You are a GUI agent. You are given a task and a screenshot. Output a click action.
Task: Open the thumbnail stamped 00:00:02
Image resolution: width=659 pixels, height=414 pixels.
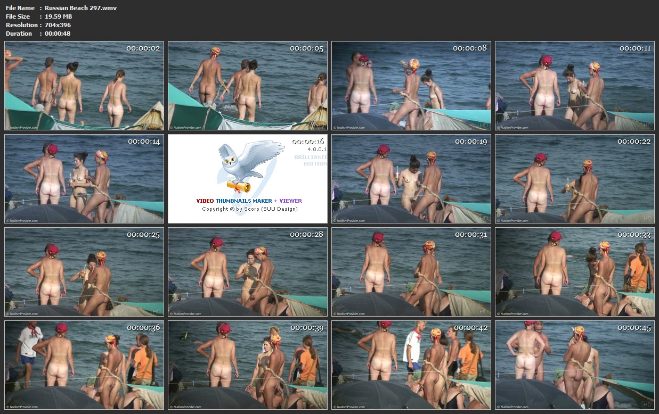[x=84, y=86]
